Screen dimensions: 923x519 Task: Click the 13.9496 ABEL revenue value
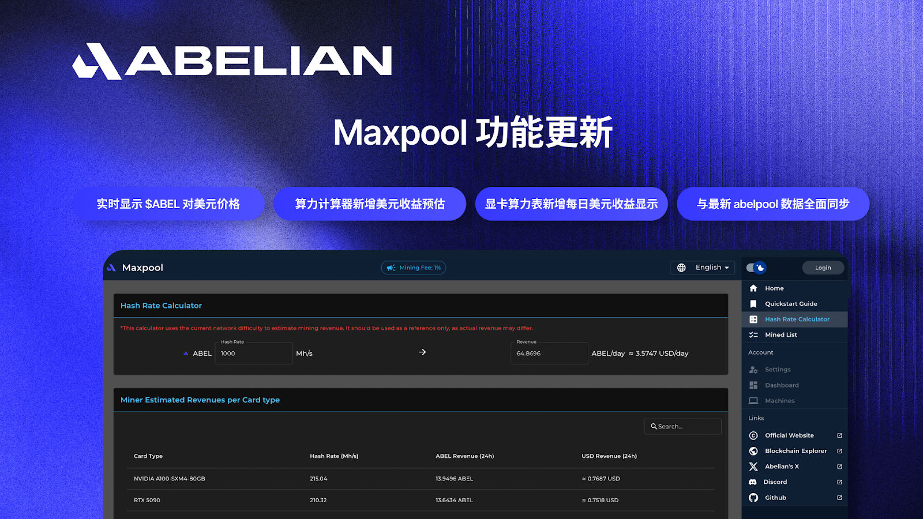tap(454, 479)
